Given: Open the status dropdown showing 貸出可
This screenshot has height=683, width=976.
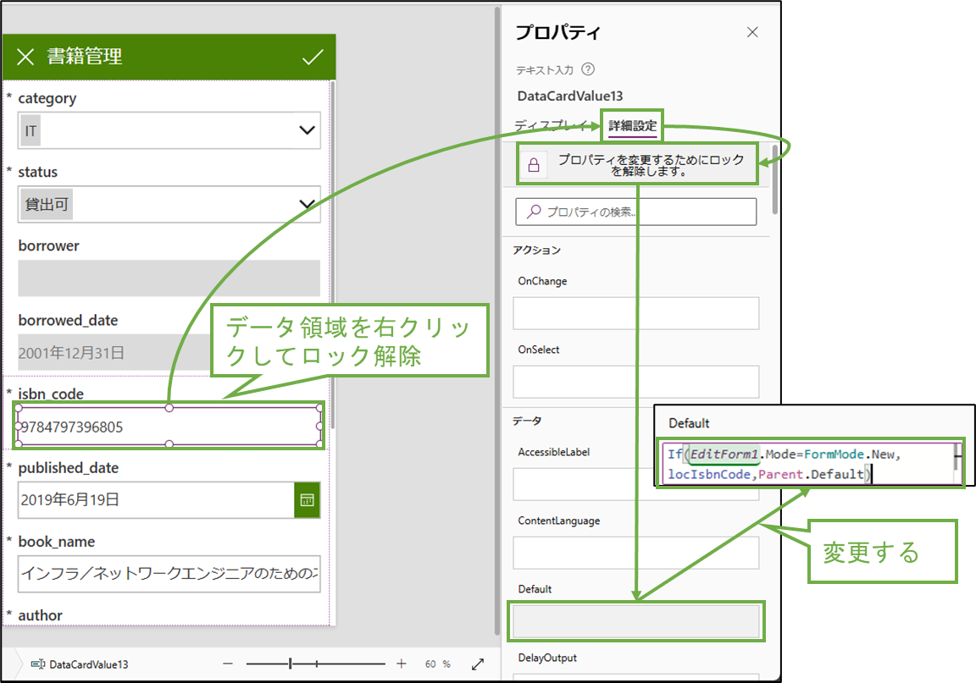Looking at the screenshot, I should click(x=169, y=204).
